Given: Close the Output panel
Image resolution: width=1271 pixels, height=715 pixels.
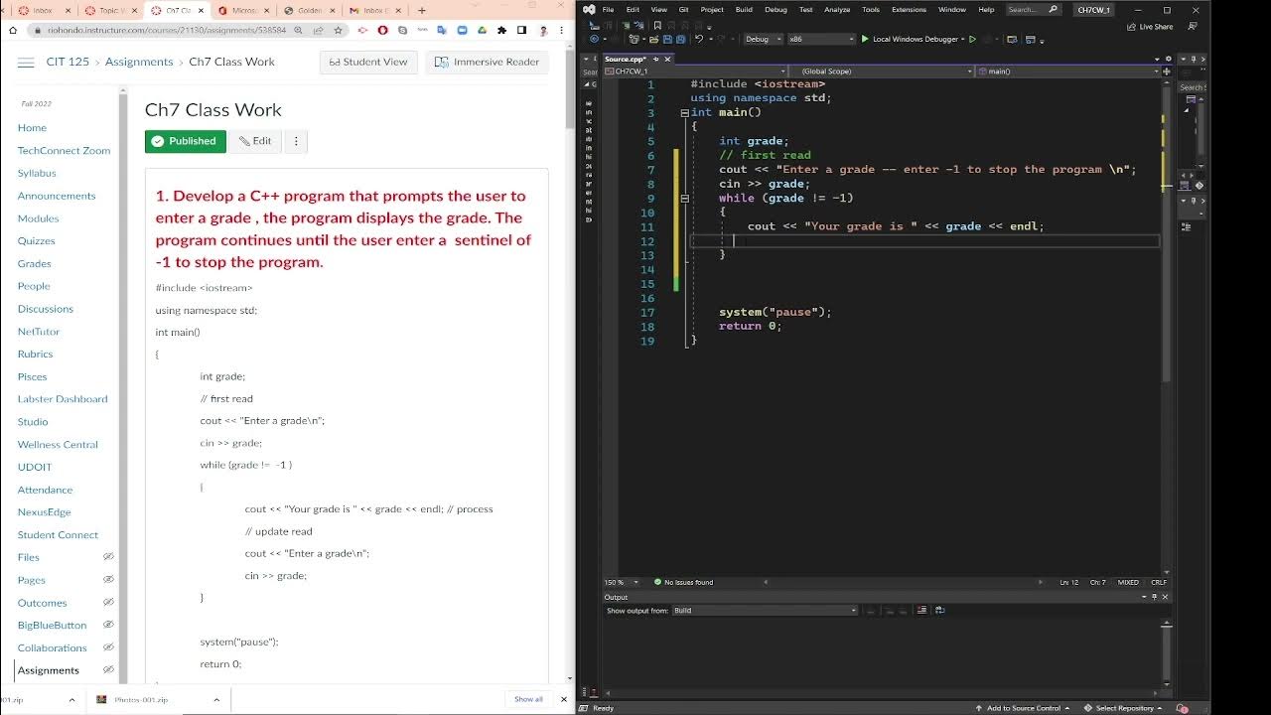Looking at the screenshot, I should pyautogui.click(x=1166, y=597).
